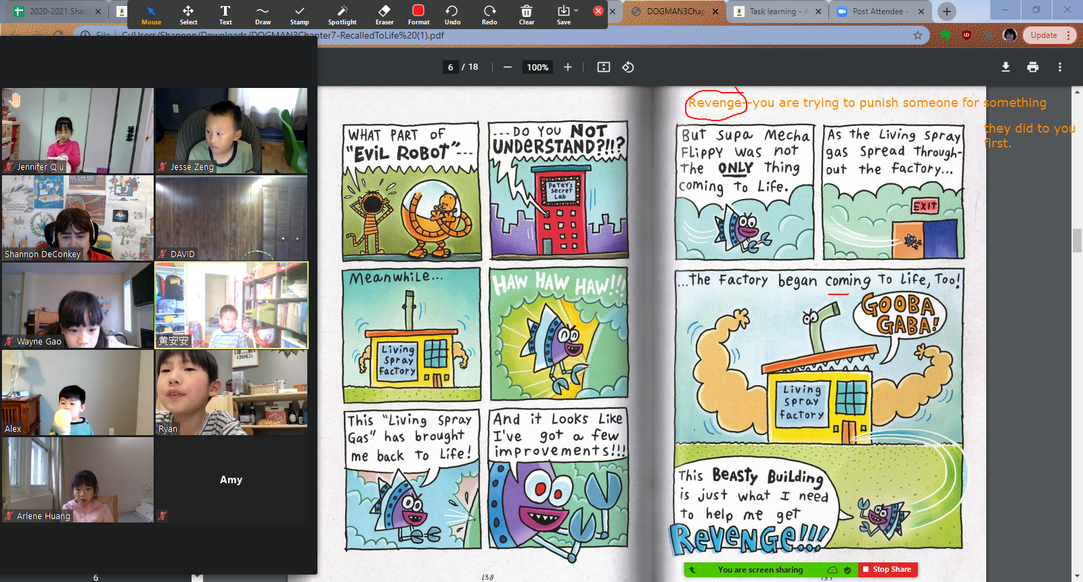Viewport: 1083px width, 582px height.
Task: Open the Chrome three-dot menu
Action: point(1069,35)
